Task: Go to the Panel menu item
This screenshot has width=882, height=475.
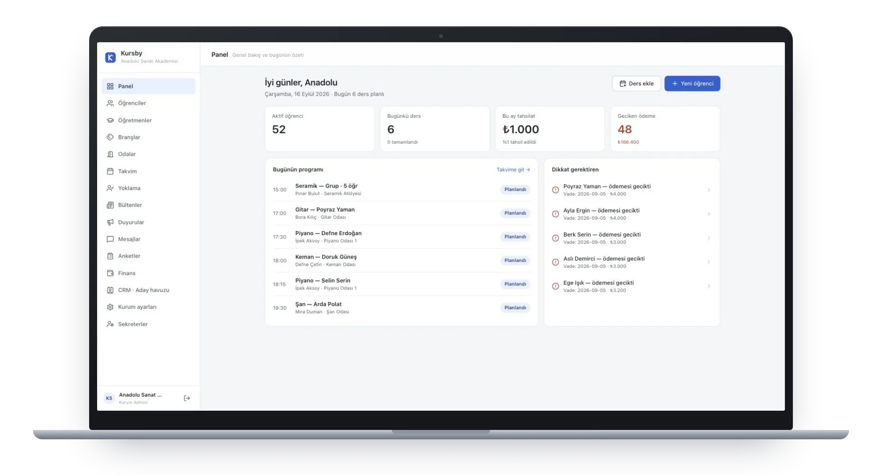Action: [148, 86]
